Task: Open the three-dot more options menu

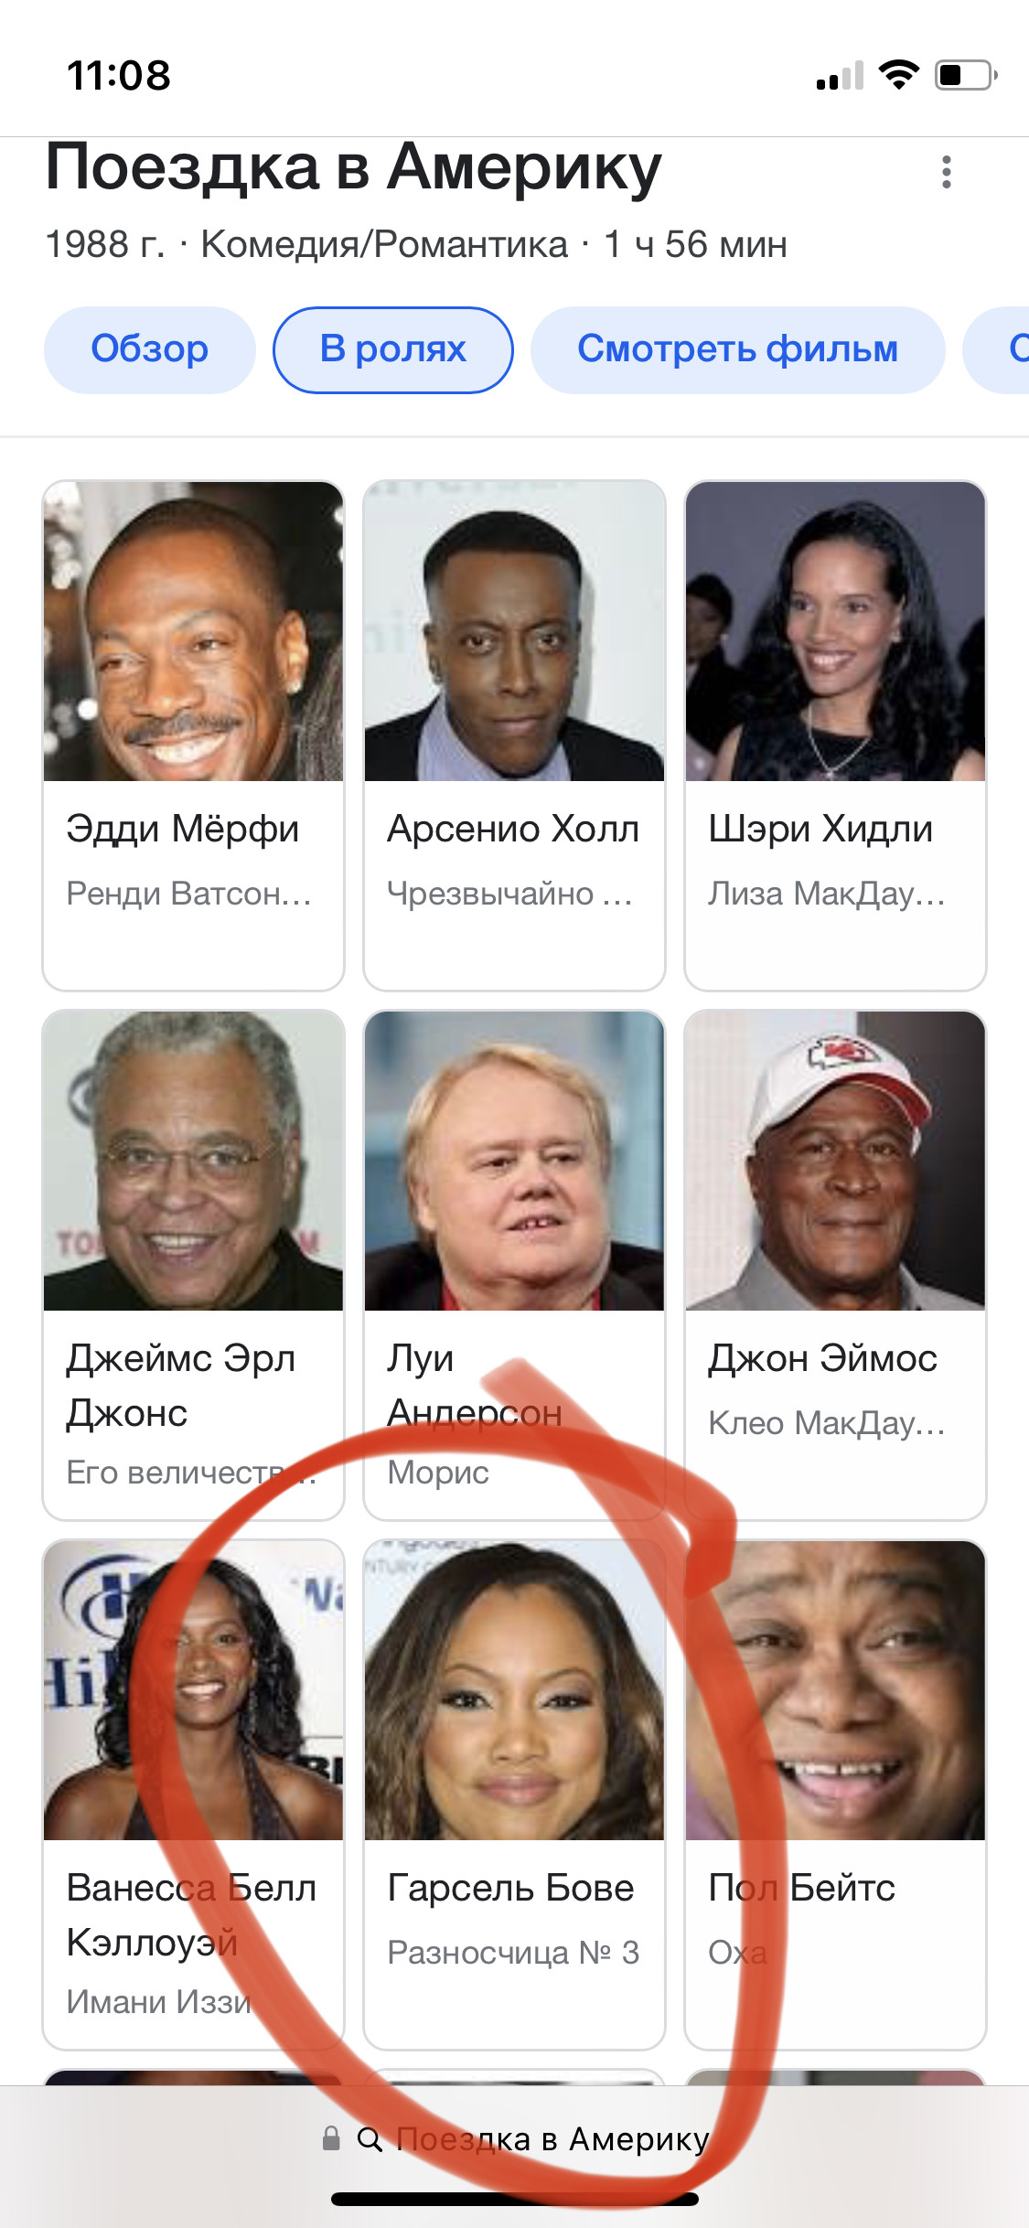Action: (x=946, y=172)
